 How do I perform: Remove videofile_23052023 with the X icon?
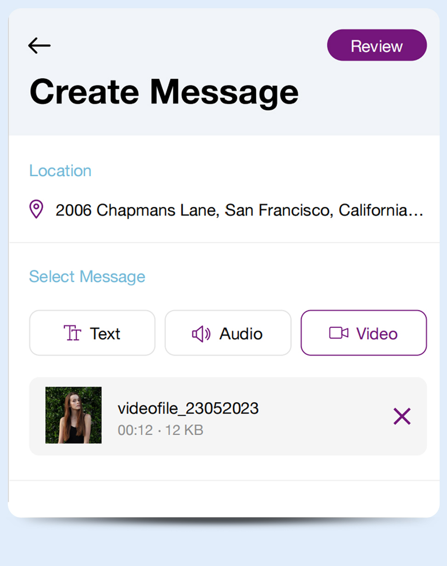point(401,417)
